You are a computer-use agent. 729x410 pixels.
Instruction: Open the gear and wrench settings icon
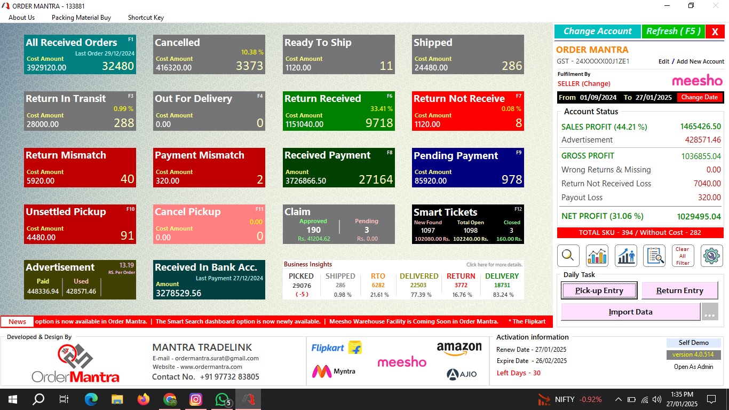pos(711,256)
